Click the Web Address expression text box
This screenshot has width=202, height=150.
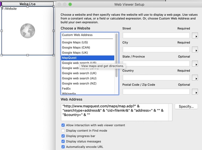click(116, 112)
